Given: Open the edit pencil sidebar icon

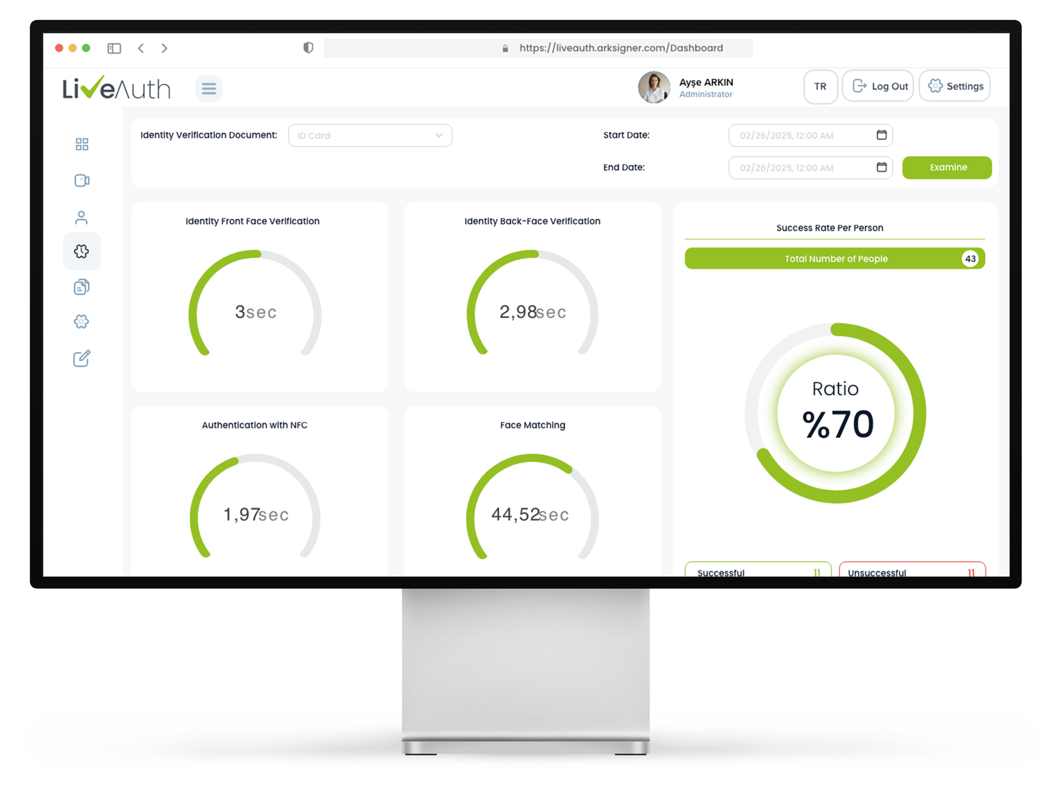Looking at the screenshot, I should [82, 358].
